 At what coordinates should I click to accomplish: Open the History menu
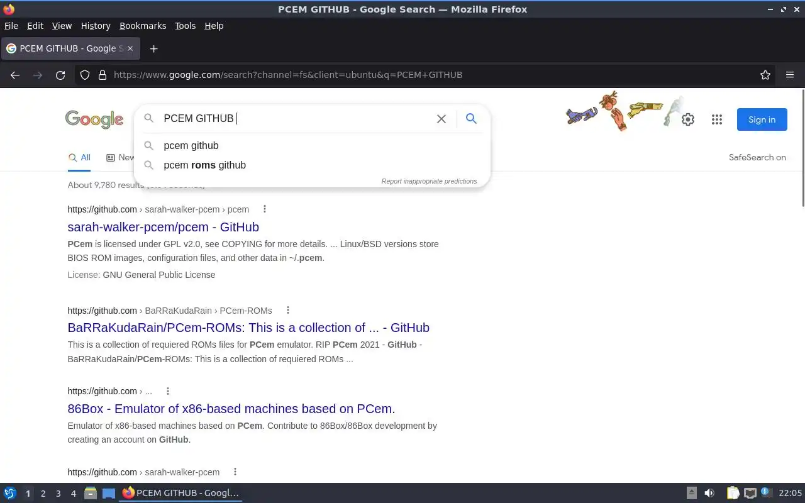click(x=96, y=26)
